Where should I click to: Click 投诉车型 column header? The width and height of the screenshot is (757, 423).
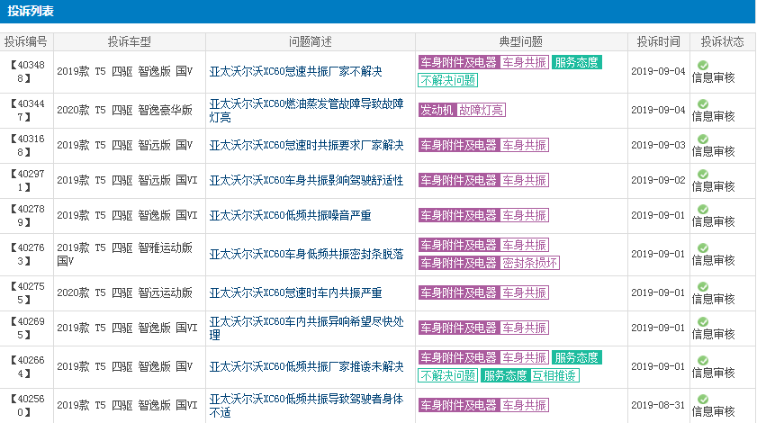[130, 42]
